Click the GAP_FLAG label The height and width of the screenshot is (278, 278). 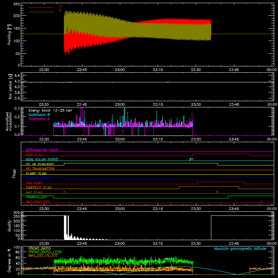[34, 155]
